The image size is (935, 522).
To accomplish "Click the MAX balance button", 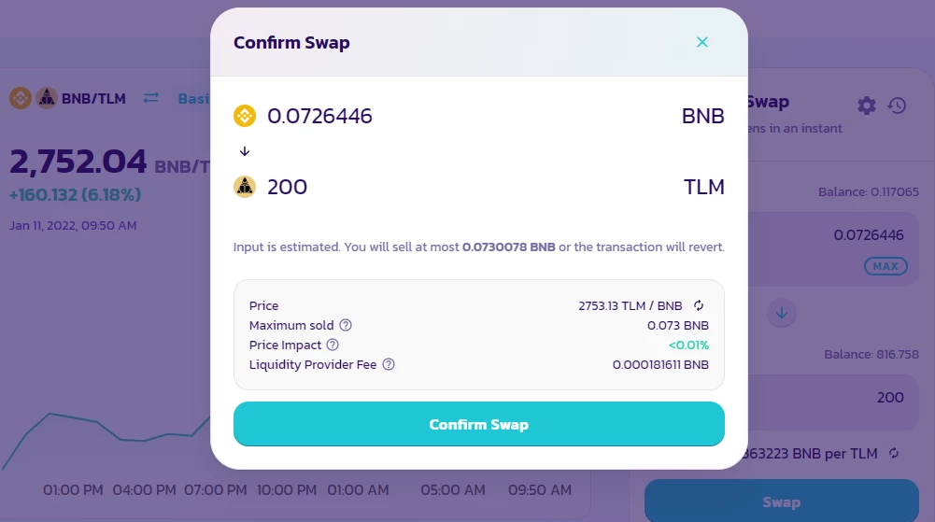I will coord(885,266).
